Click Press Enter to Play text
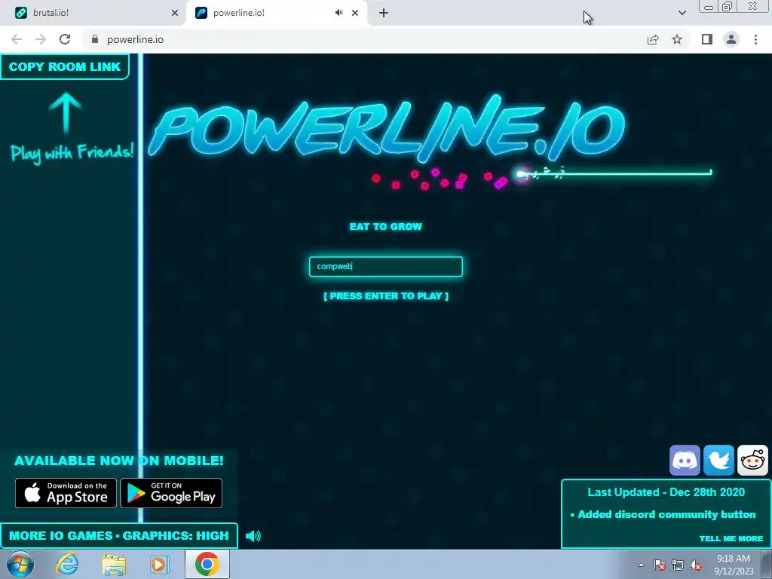 [x=386, y=296]
